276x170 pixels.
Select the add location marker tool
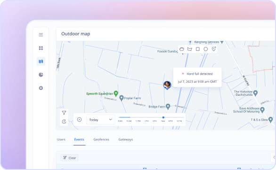(214, 49)
